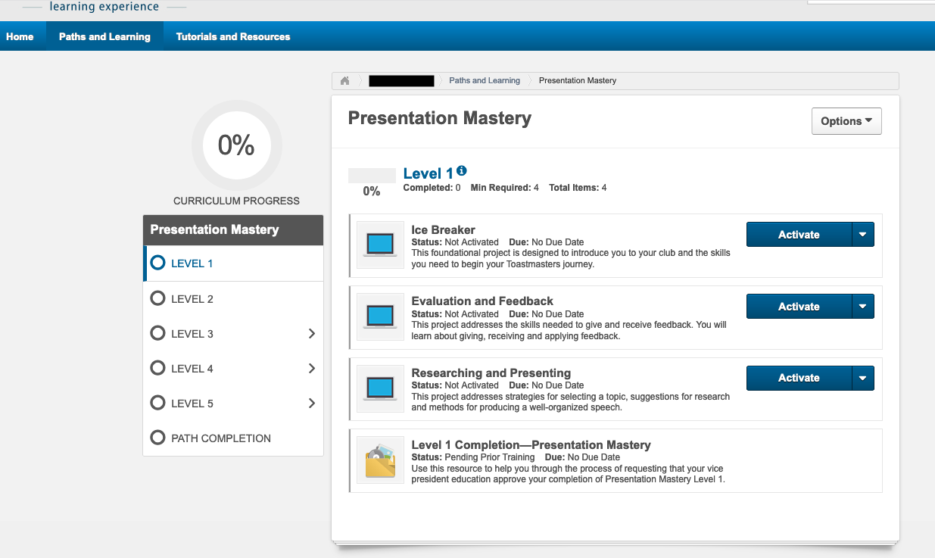The image size is (935, 558).
Task: Click the Level 1 heading link
Action: click(429, 173)
